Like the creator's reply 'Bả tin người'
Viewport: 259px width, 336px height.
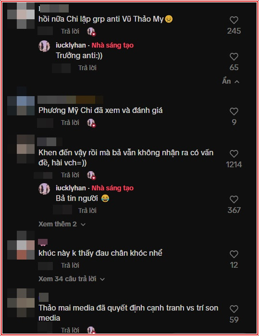(x=234, y=199)
